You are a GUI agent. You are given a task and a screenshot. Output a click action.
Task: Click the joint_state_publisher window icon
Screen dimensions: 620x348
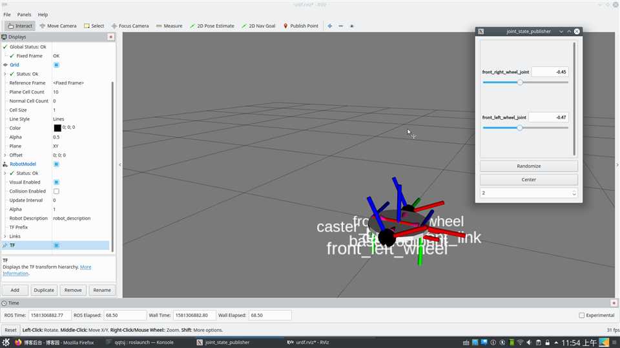480,31
